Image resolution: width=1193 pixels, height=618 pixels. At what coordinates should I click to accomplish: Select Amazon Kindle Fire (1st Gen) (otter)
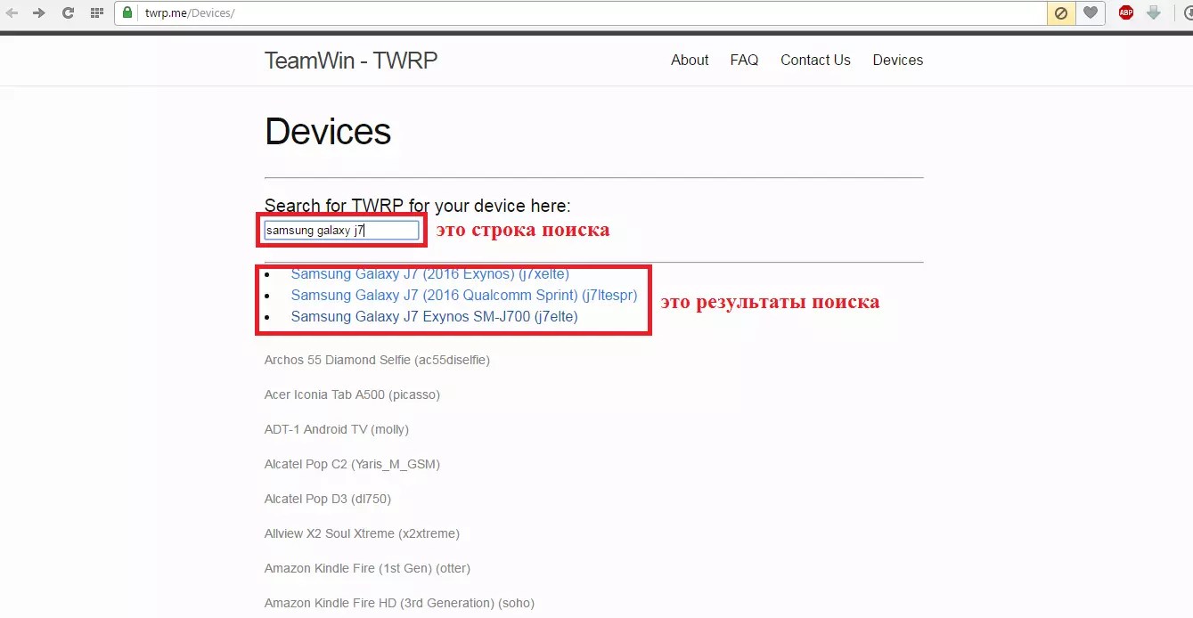[367, 568]
